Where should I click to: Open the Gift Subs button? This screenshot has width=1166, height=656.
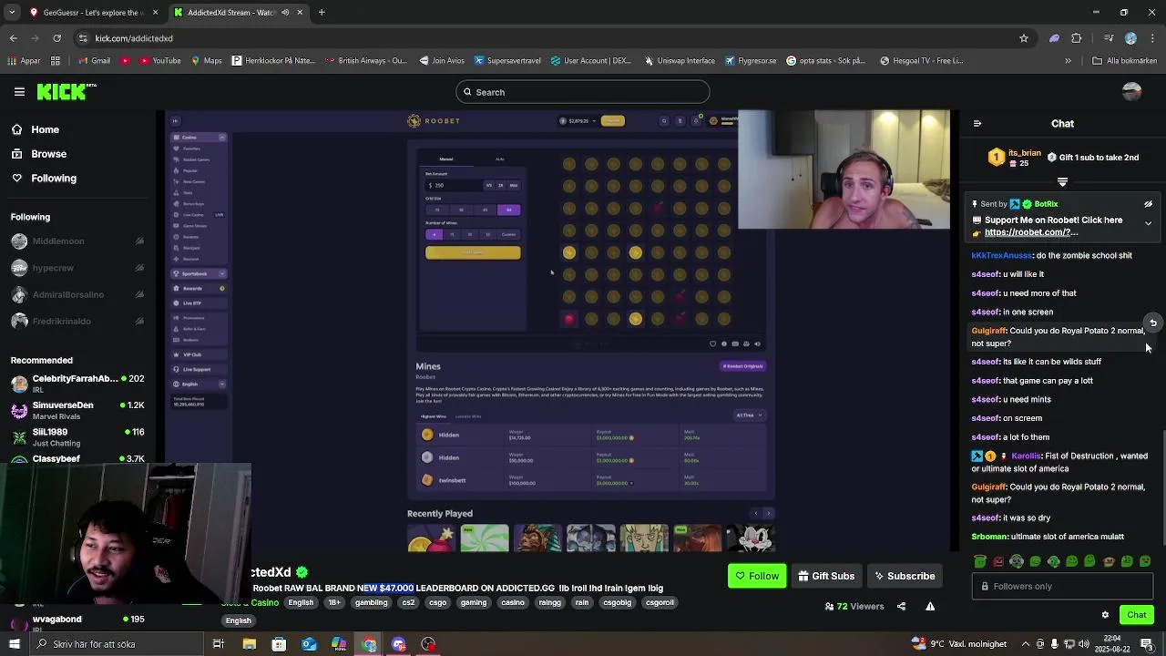(826, 576)
